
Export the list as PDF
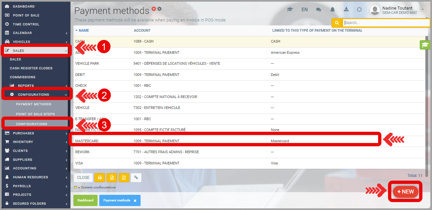(124, 178)
